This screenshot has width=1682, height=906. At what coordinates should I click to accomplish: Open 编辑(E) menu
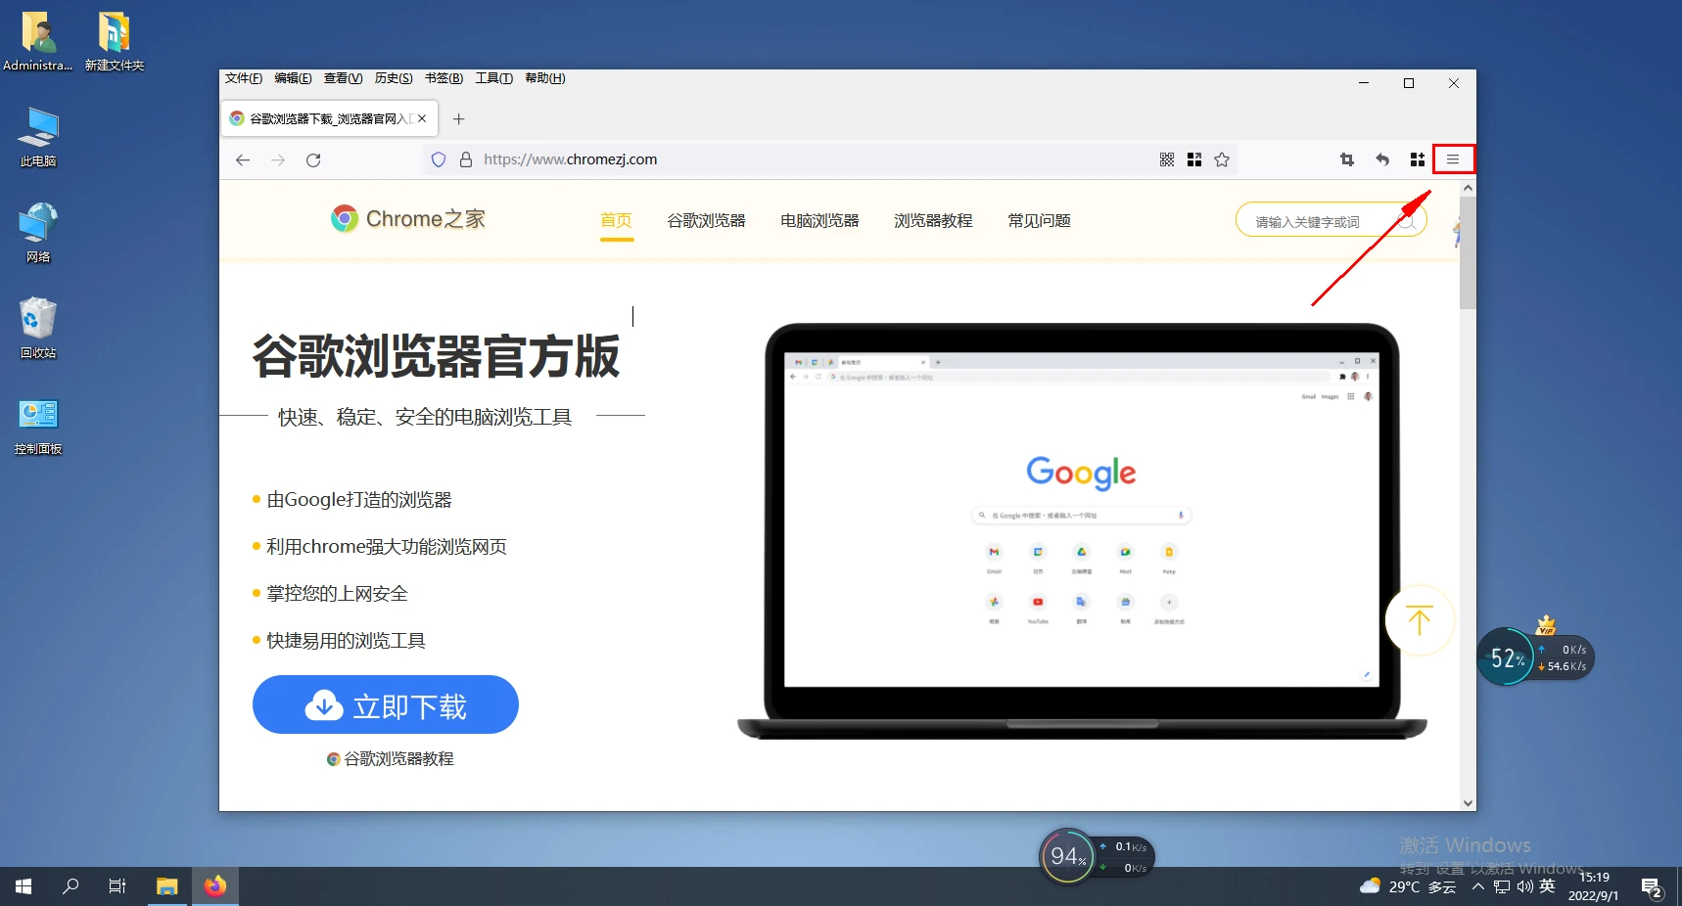(293, 78)
